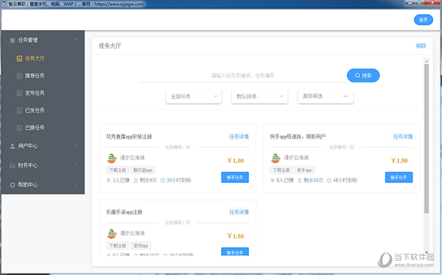The height and width of the screenshot is (275, 442).
Task: Open the 默认排序 sort dropdown
Action: click(x=259, y=96)
